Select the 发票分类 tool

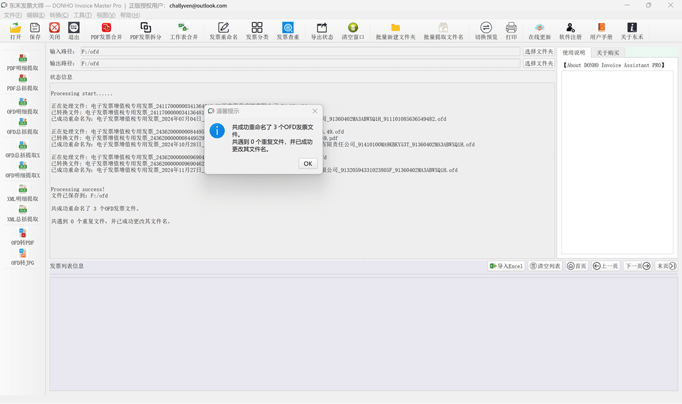pyautogui.click(x=257, y=31)
